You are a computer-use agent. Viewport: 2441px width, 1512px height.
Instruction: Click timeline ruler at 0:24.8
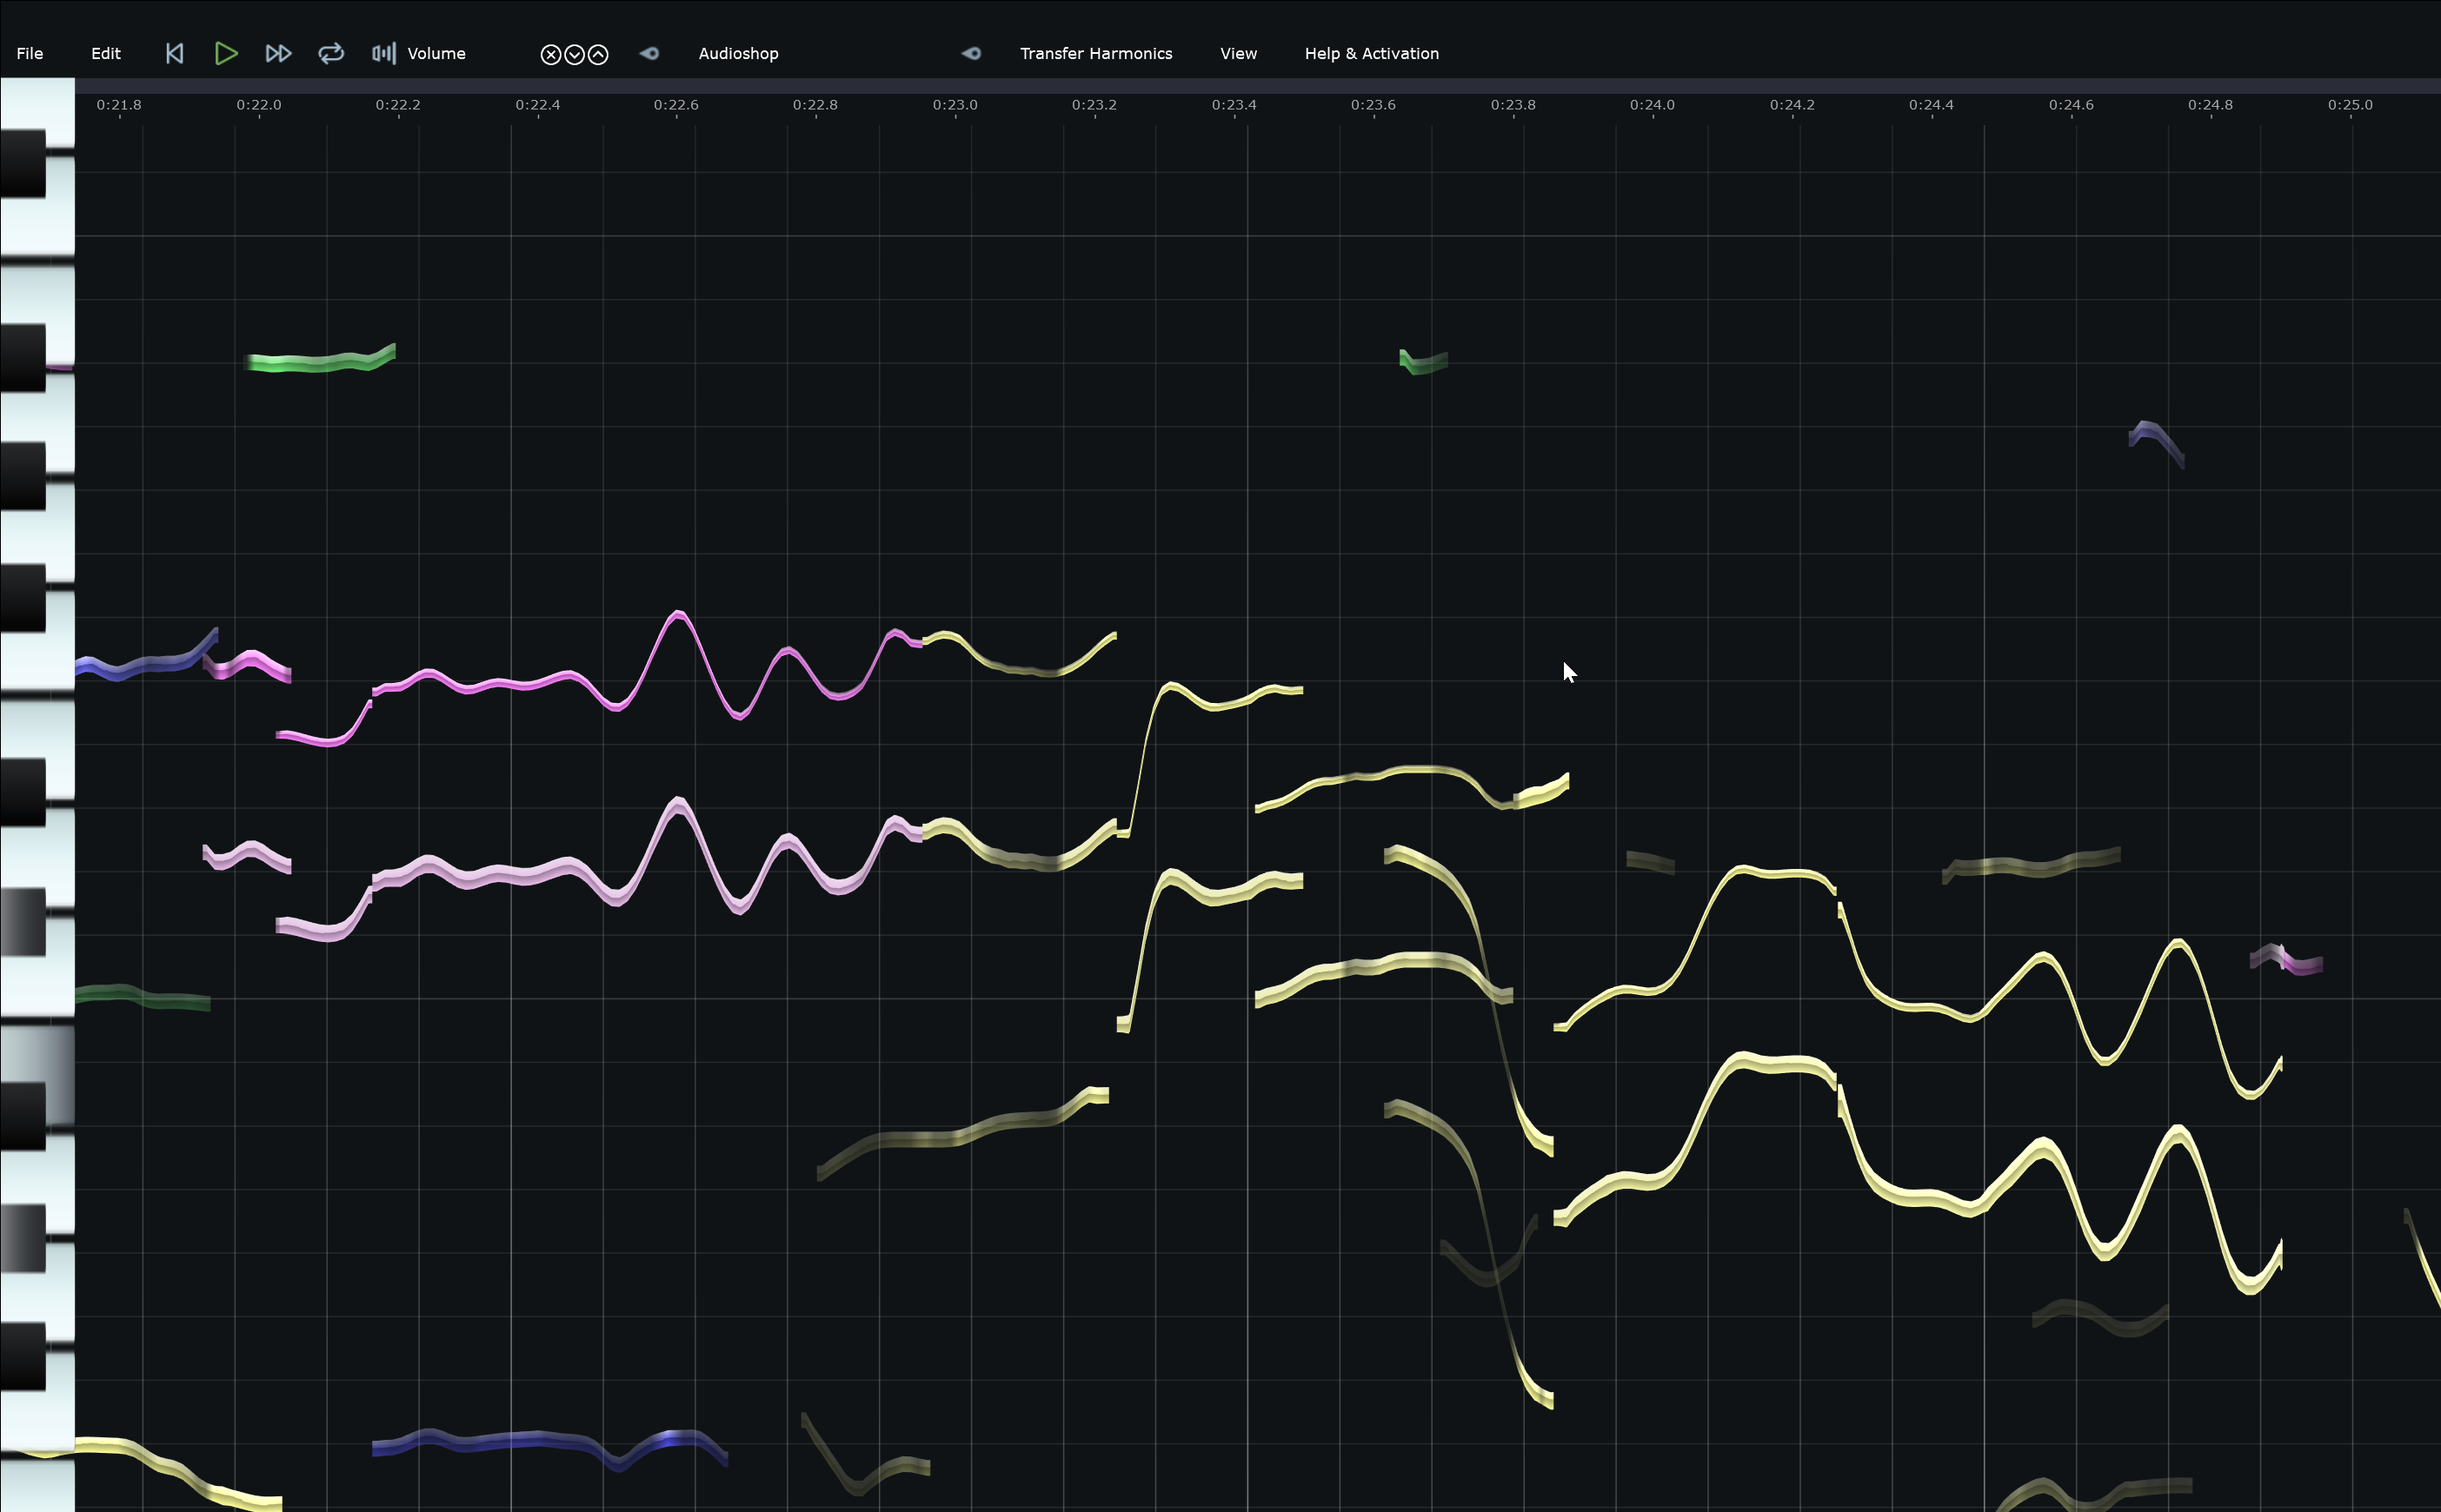pyautogui.click(x=2210, y=105)
